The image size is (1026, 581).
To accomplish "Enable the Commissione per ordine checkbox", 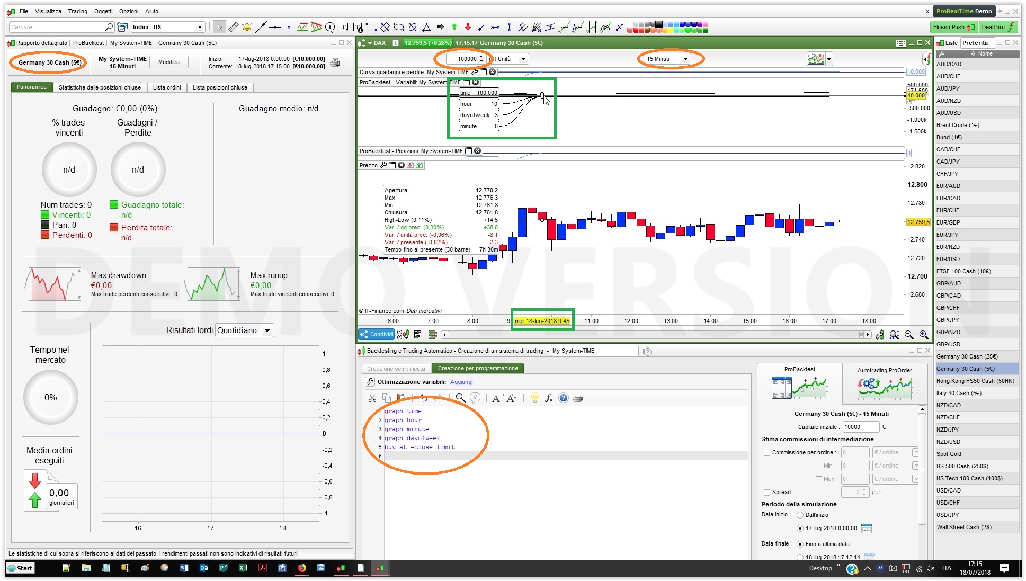I will click(x=766, y=452).
